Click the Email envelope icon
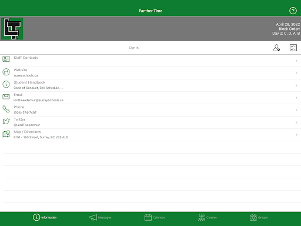Viewport: 301px width, 226px height. [6, 97]
